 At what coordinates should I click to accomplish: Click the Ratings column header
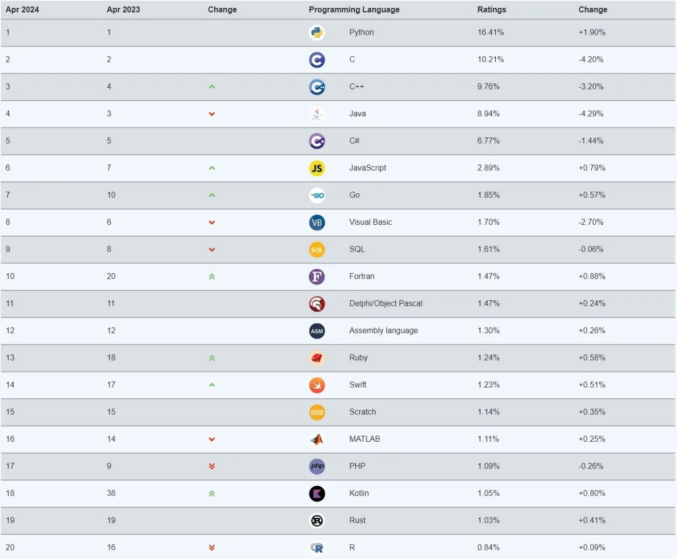pos(492,9)
